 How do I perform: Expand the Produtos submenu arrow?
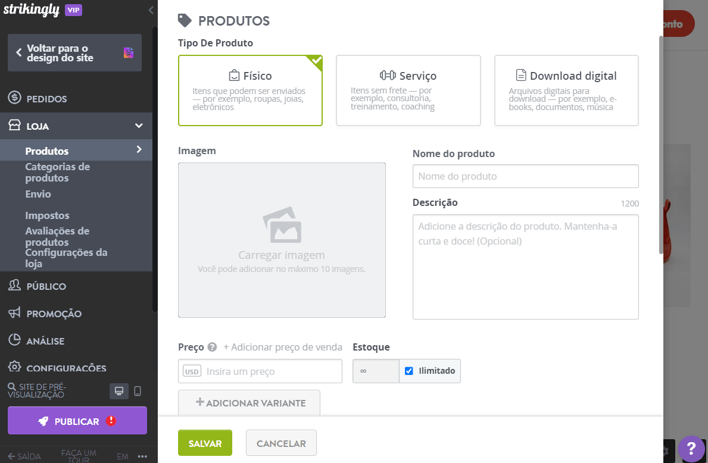click(139, 150)
